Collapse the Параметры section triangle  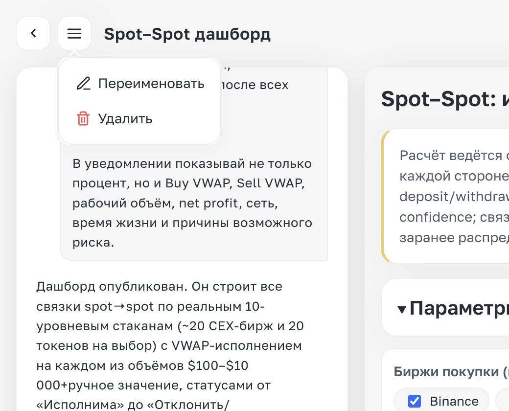point(402,309)
